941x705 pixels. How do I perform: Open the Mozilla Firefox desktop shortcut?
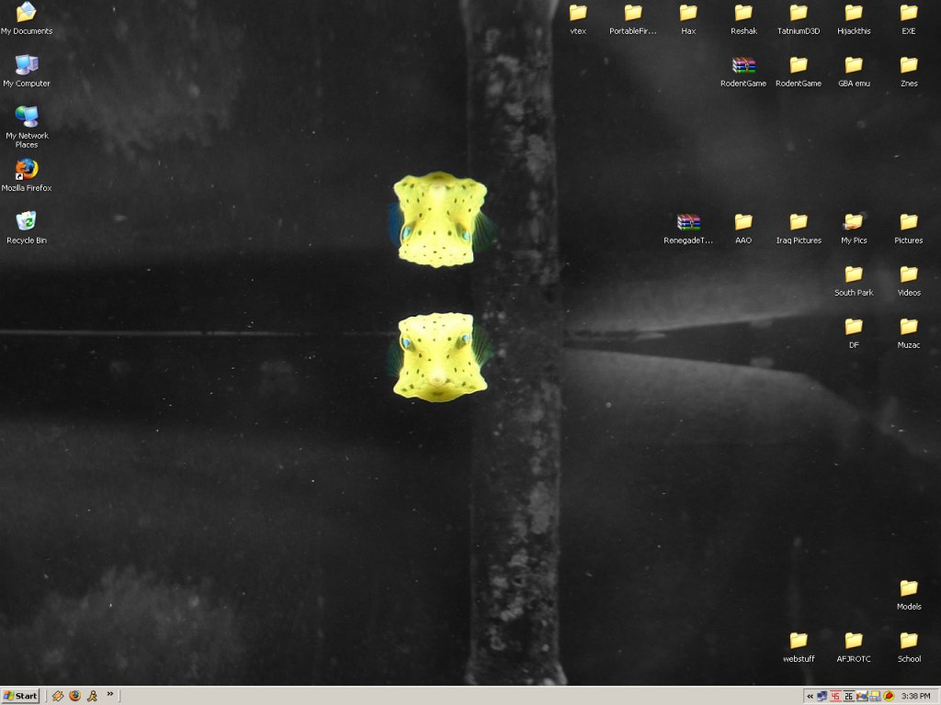pyautogui.click(x=27, y=170)
